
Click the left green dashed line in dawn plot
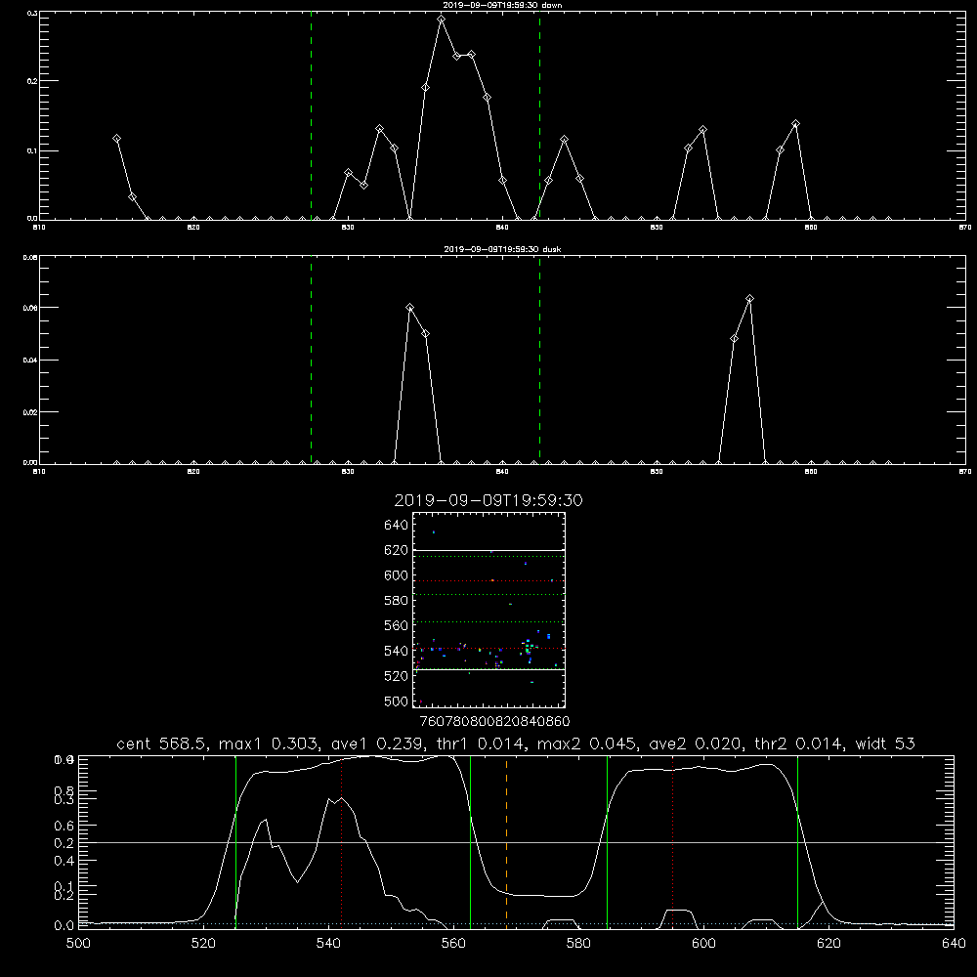[x=311, y=115]
